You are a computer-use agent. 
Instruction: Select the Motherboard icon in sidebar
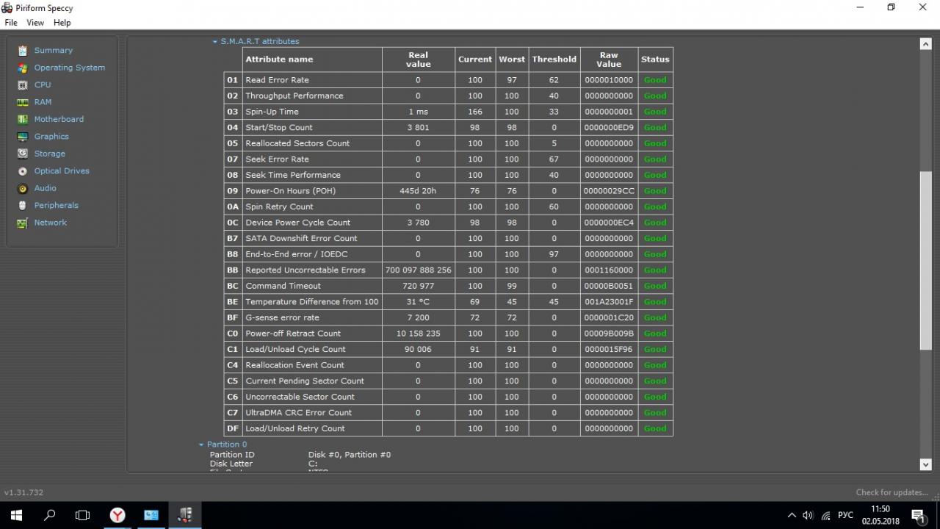[23, 119]
